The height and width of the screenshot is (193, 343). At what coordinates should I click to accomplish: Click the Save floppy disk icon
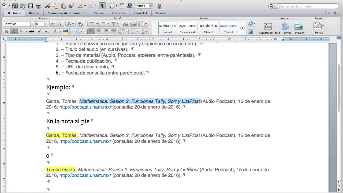30,6
